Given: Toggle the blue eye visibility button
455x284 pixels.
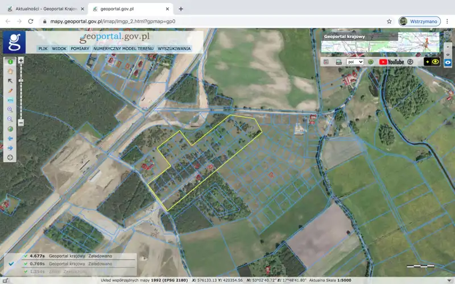Looking at the screenshot, I should 448,62.
